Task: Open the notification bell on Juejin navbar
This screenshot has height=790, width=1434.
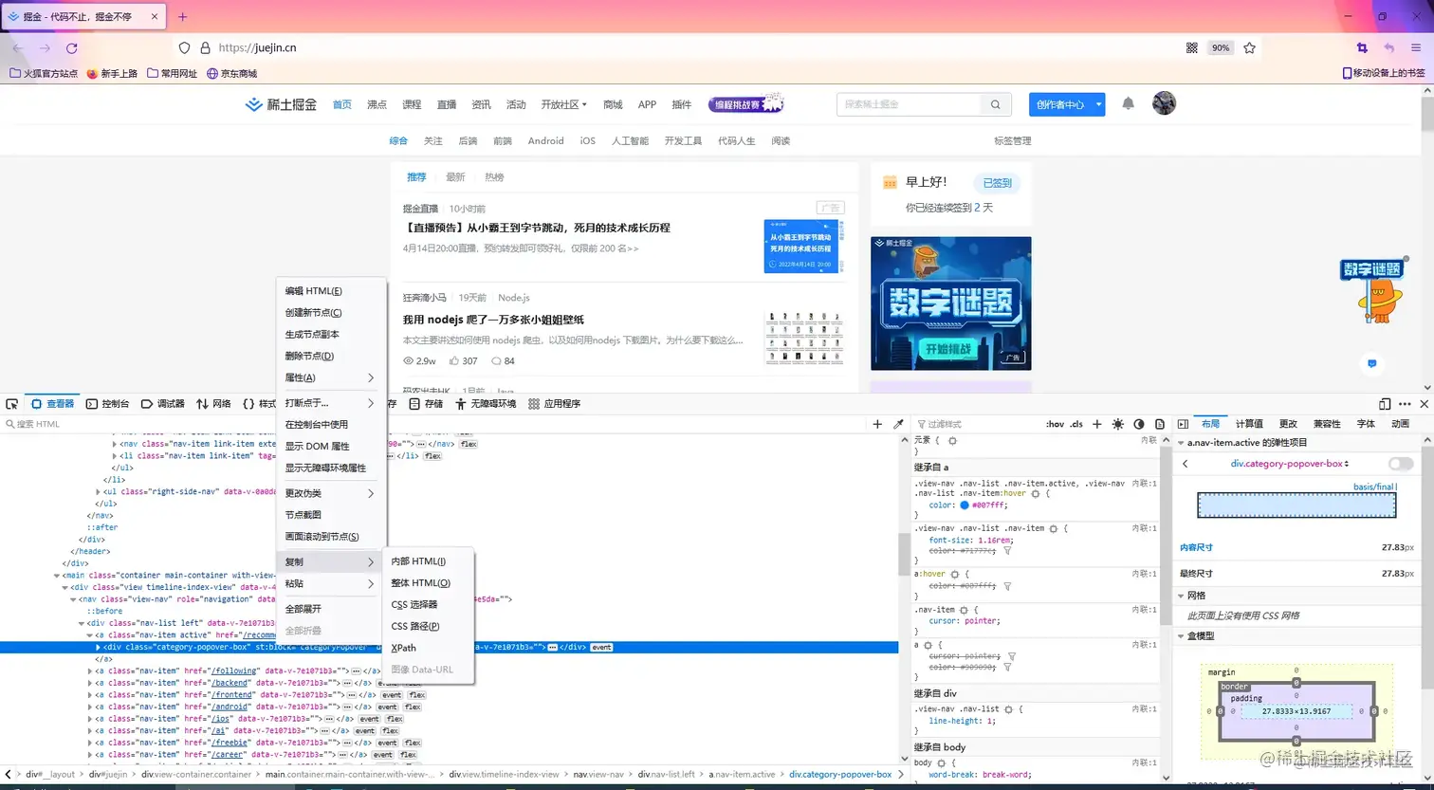Action: [1128, 104]
